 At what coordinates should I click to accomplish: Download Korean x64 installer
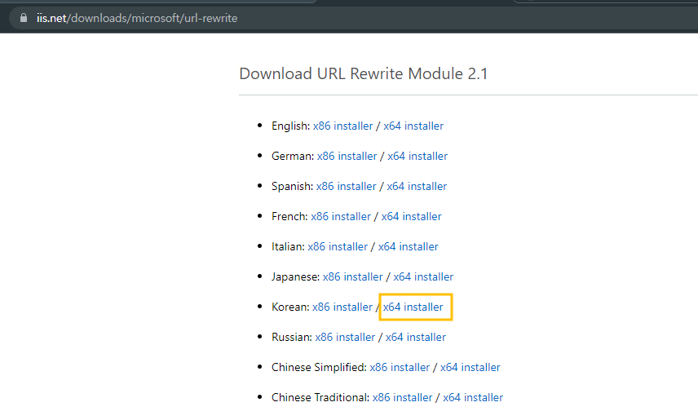point(413,307)
